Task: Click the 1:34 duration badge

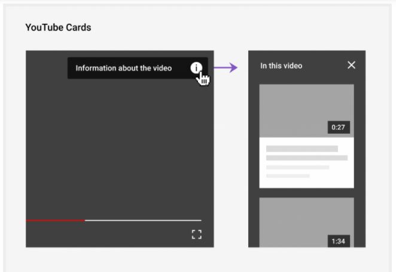Action: [339, 241]
